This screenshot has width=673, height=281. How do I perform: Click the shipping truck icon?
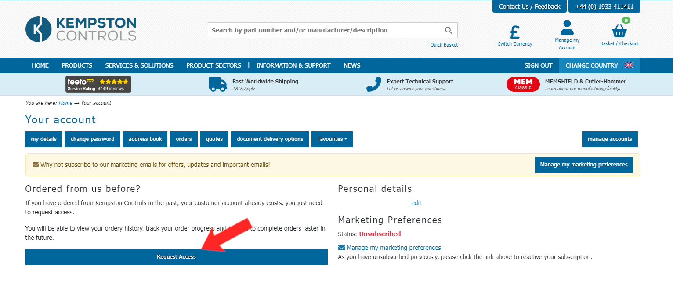click(218, 84)
